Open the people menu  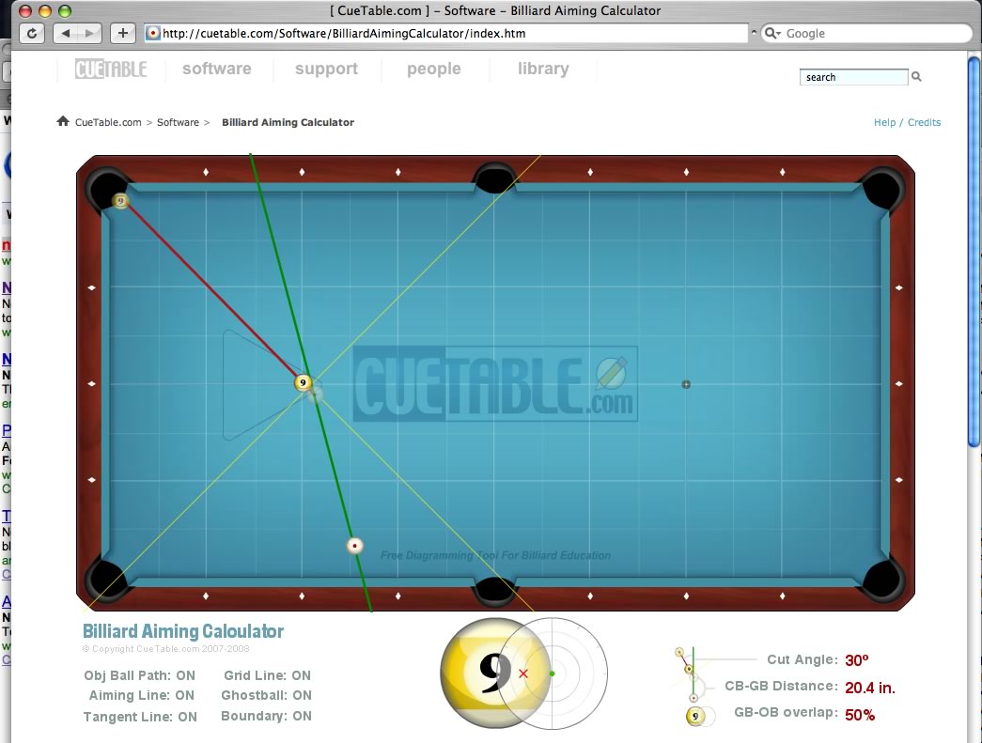(434, 69)
